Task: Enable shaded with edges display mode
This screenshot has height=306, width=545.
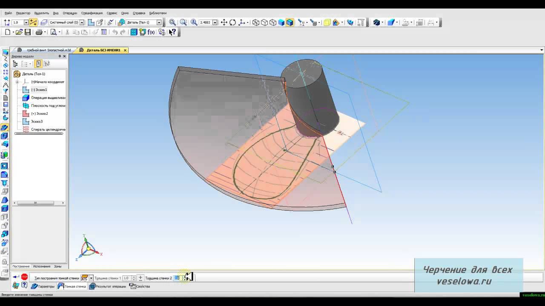Action: pyautogui.click(x=290, y=23)
